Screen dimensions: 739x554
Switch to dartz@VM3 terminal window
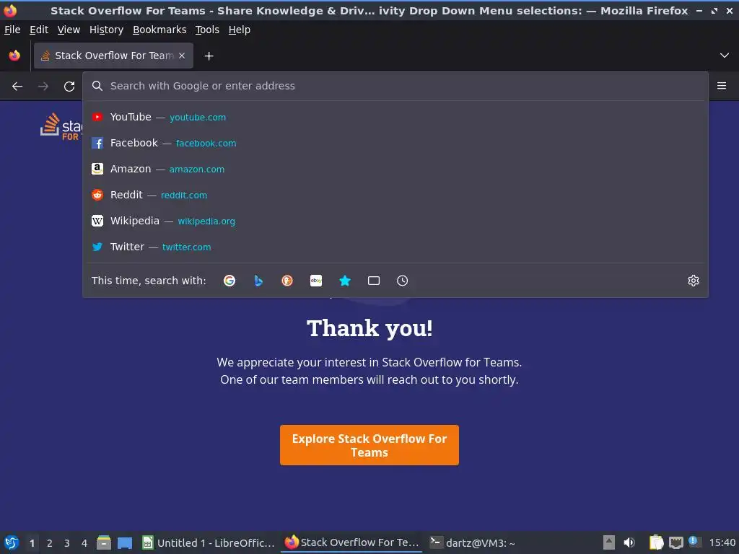click(473, 542)
